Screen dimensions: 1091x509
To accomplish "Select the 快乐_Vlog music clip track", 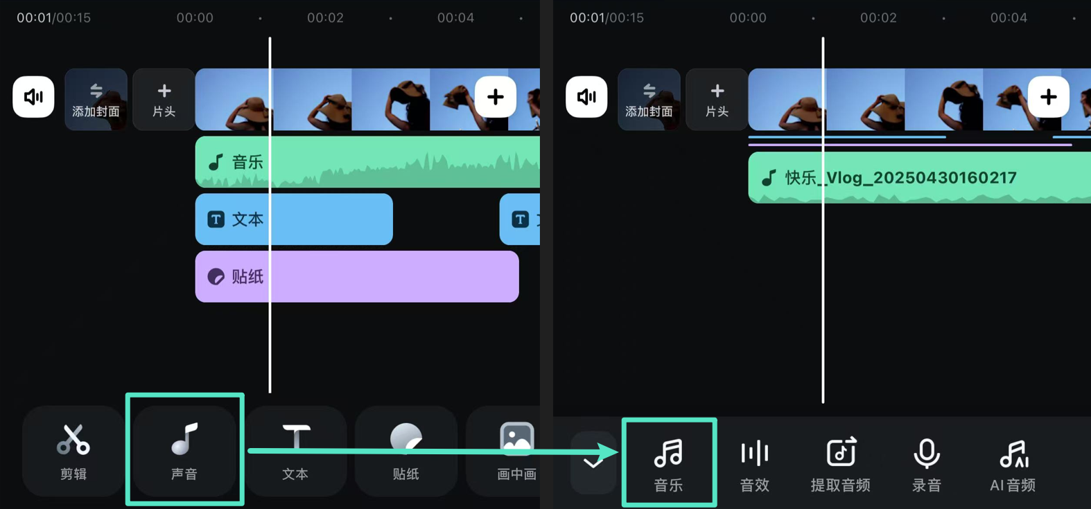I will [x=919, y=178].
